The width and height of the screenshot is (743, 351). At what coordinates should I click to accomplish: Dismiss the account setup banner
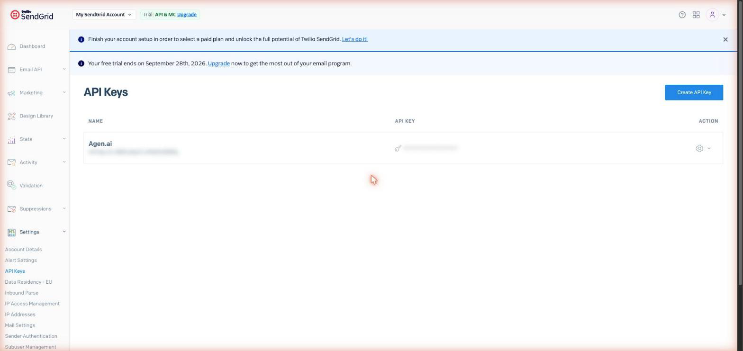pos(725,39)
